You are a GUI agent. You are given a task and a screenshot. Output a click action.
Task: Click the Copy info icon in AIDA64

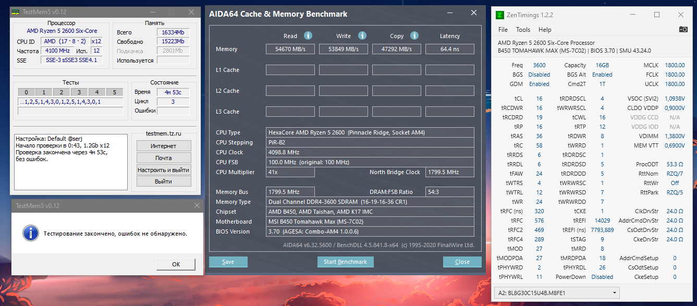414,35
